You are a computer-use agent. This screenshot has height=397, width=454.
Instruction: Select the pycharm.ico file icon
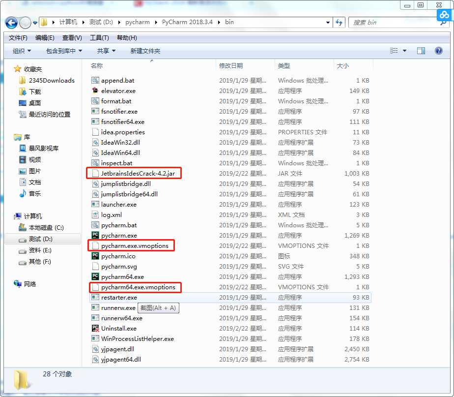coord(95,256)
